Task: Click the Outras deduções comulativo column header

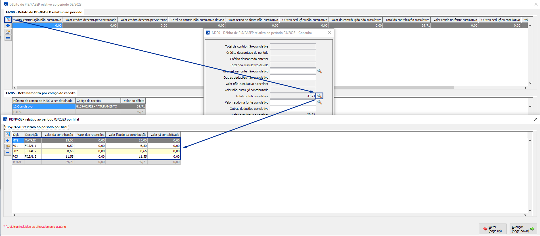Action: [x=500, y=20]
